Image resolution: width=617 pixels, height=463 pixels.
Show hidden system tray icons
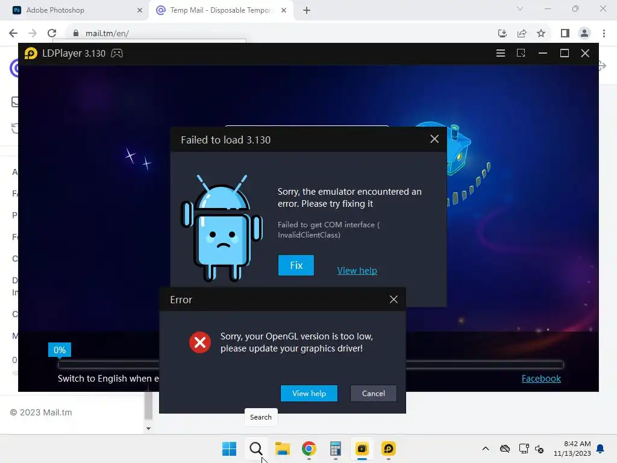(486, 449)
